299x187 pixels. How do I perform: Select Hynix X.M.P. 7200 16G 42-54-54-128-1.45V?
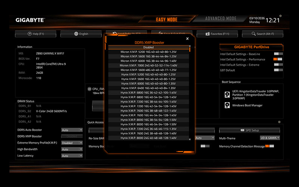click(x=148, y=106)
